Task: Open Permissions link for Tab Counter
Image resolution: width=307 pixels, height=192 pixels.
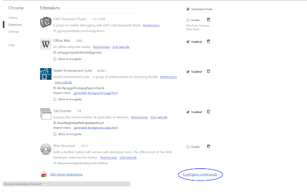Action: point(140,117)
